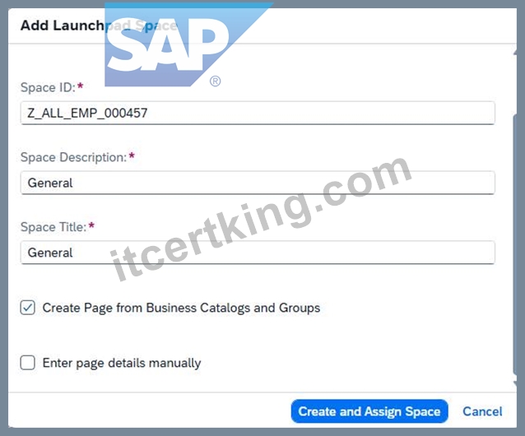Click the Add Launchpad Space dialog title

(99, 26)
